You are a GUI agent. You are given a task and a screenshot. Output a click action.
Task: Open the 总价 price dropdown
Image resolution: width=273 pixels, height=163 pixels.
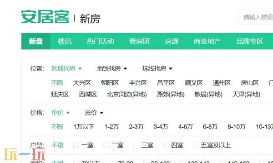(x=94, y=113)
